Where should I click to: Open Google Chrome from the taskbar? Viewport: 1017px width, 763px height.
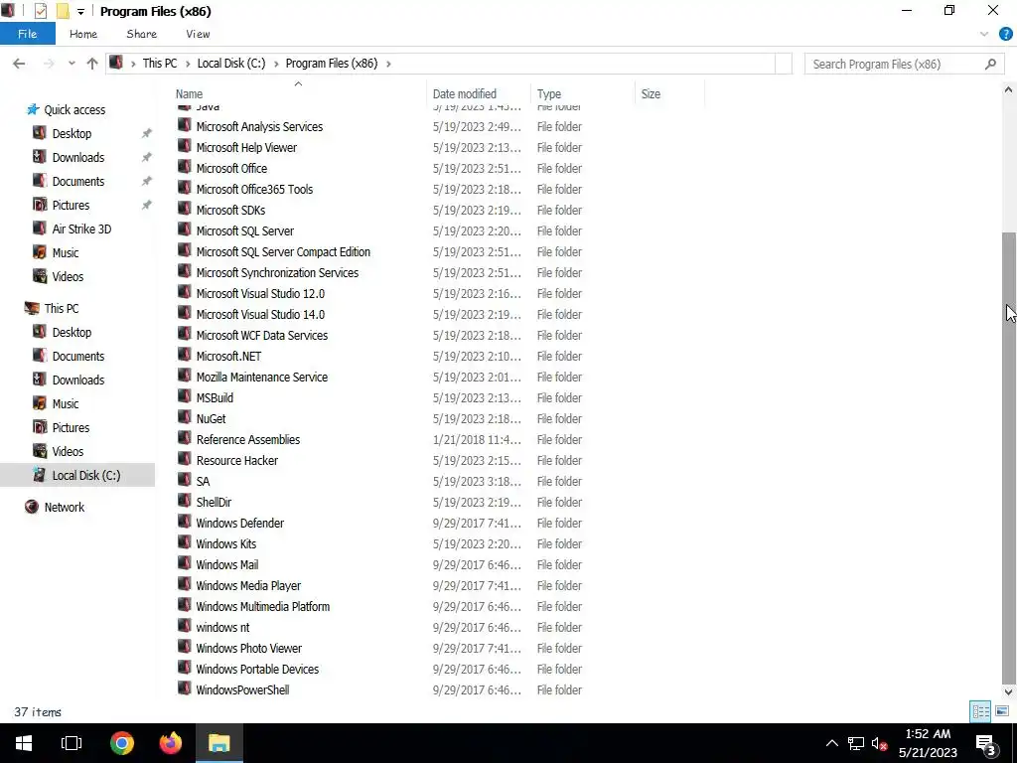[122, 743]
